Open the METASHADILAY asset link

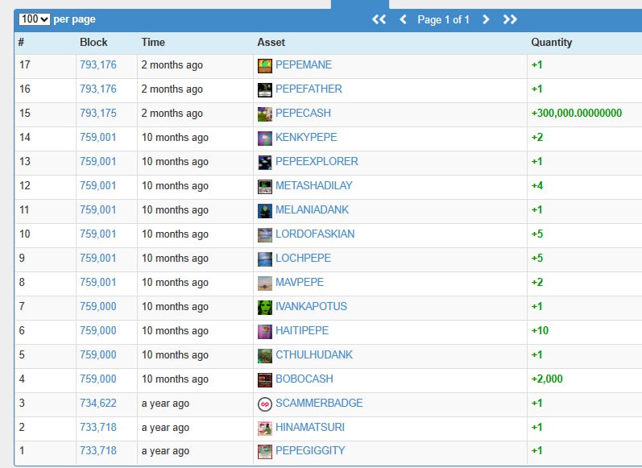tap(314, 185)
